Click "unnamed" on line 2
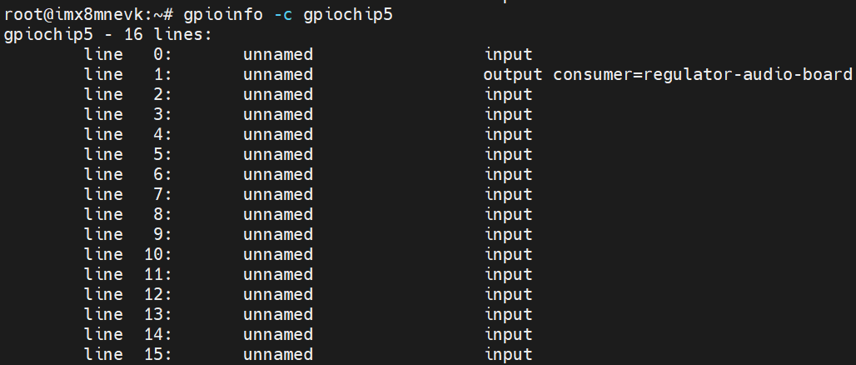The height and width of the screenshot is (365, 856). 278,95
